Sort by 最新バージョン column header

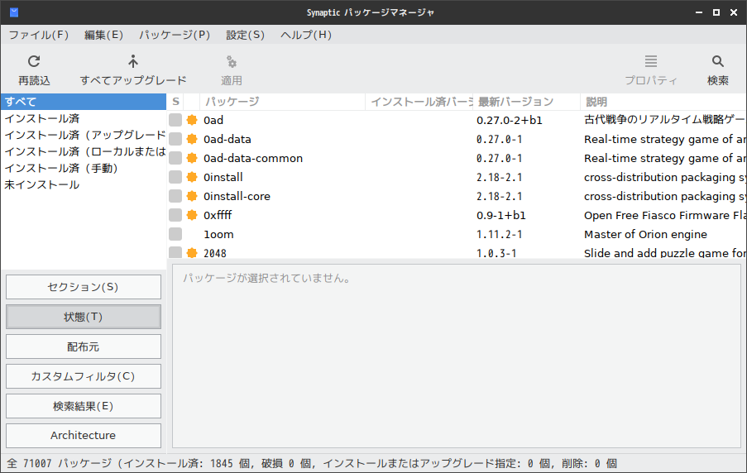[x=526, y=102]
